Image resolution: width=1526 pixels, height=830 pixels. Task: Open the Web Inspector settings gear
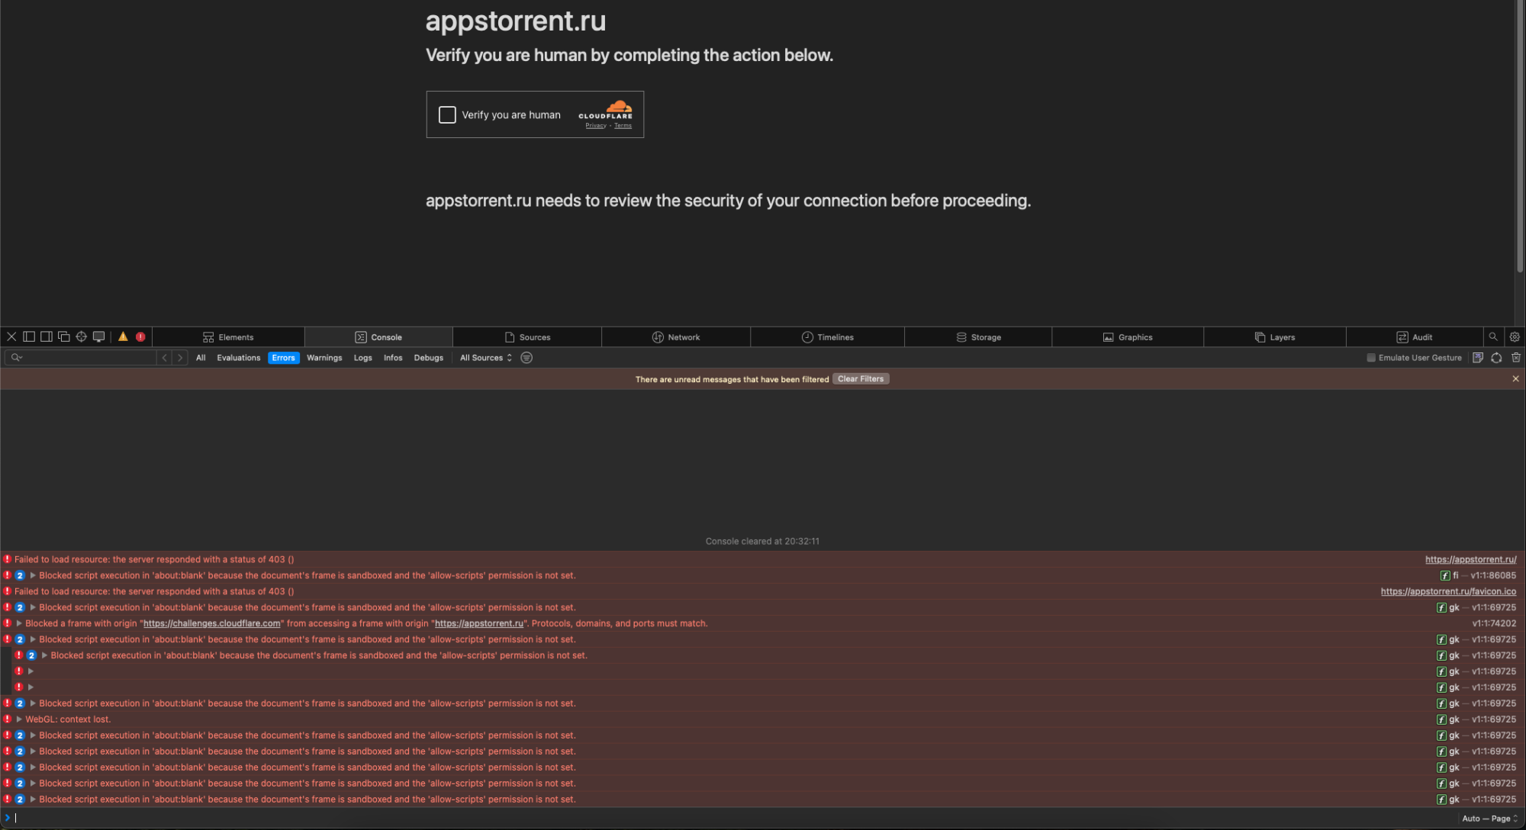(1515, 336)
